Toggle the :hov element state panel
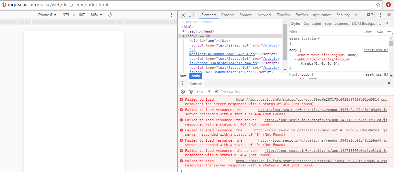The height and width of the screenshot is (172, 394). click(368, 32)
